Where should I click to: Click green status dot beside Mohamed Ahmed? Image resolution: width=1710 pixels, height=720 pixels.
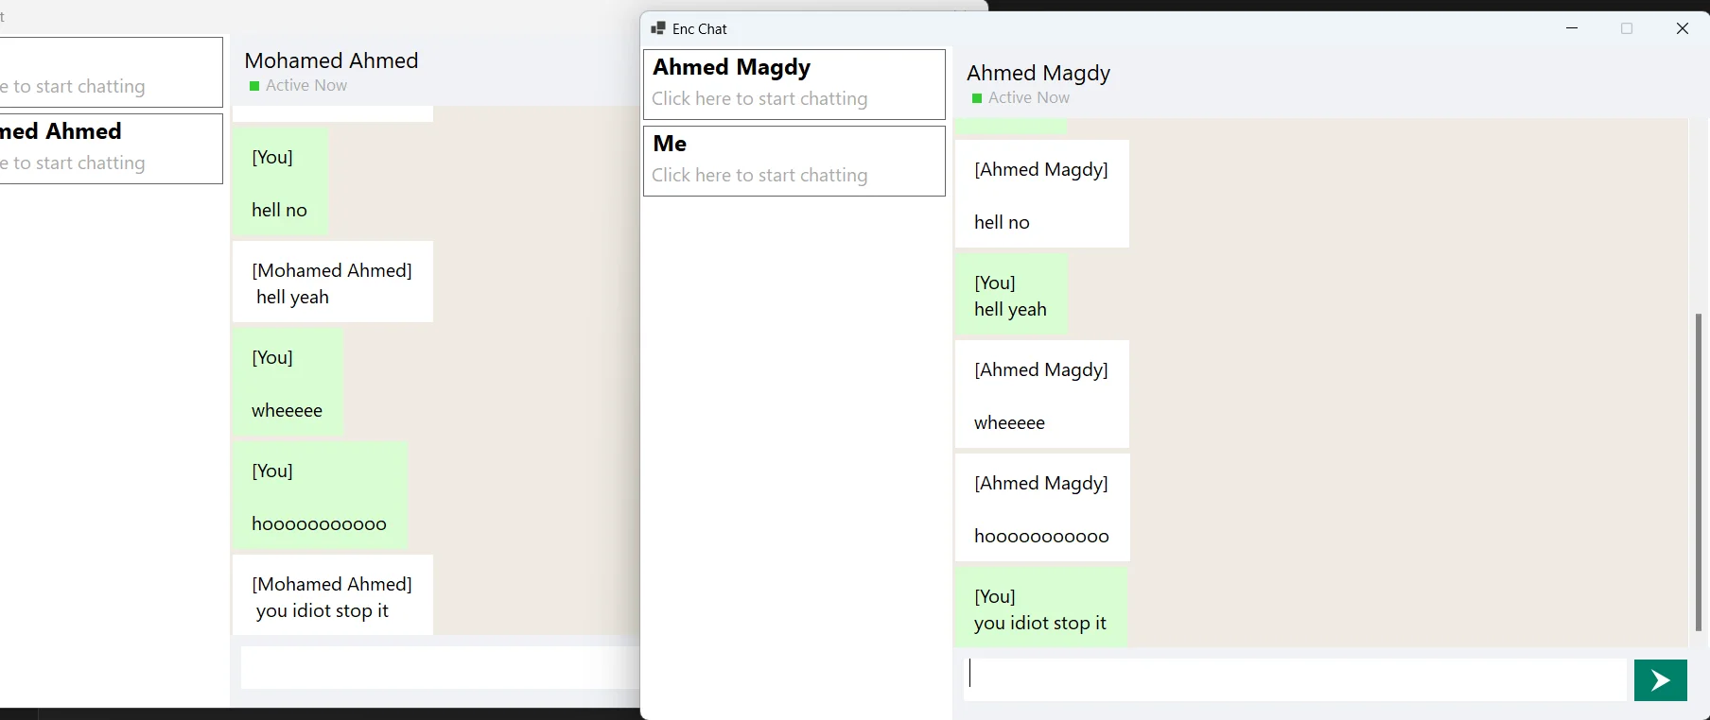tap(253, 85)
